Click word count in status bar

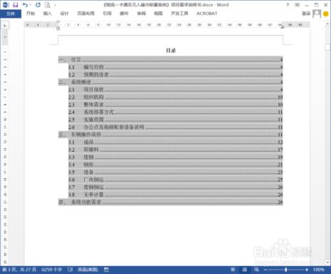(51, 270)
